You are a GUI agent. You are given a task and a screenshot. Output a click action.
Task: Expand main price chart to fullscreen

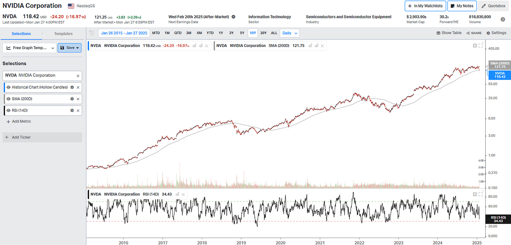[481, 45]
